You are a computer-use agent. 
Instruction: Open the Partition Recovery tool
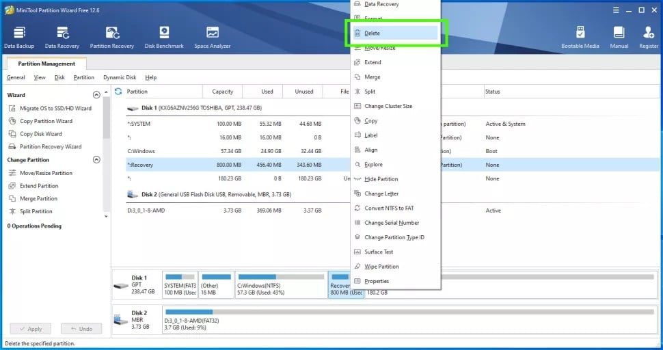pos(111,37)
